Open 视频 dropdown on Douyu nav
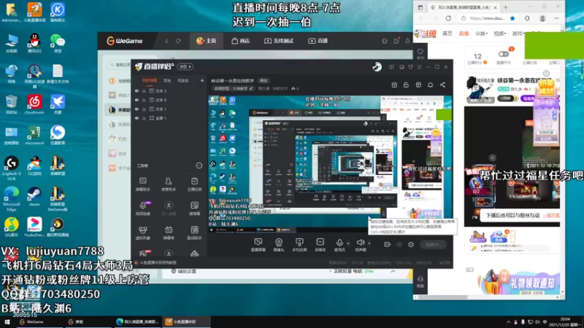This screenshot has width=584, height=328. pos(499,34)
